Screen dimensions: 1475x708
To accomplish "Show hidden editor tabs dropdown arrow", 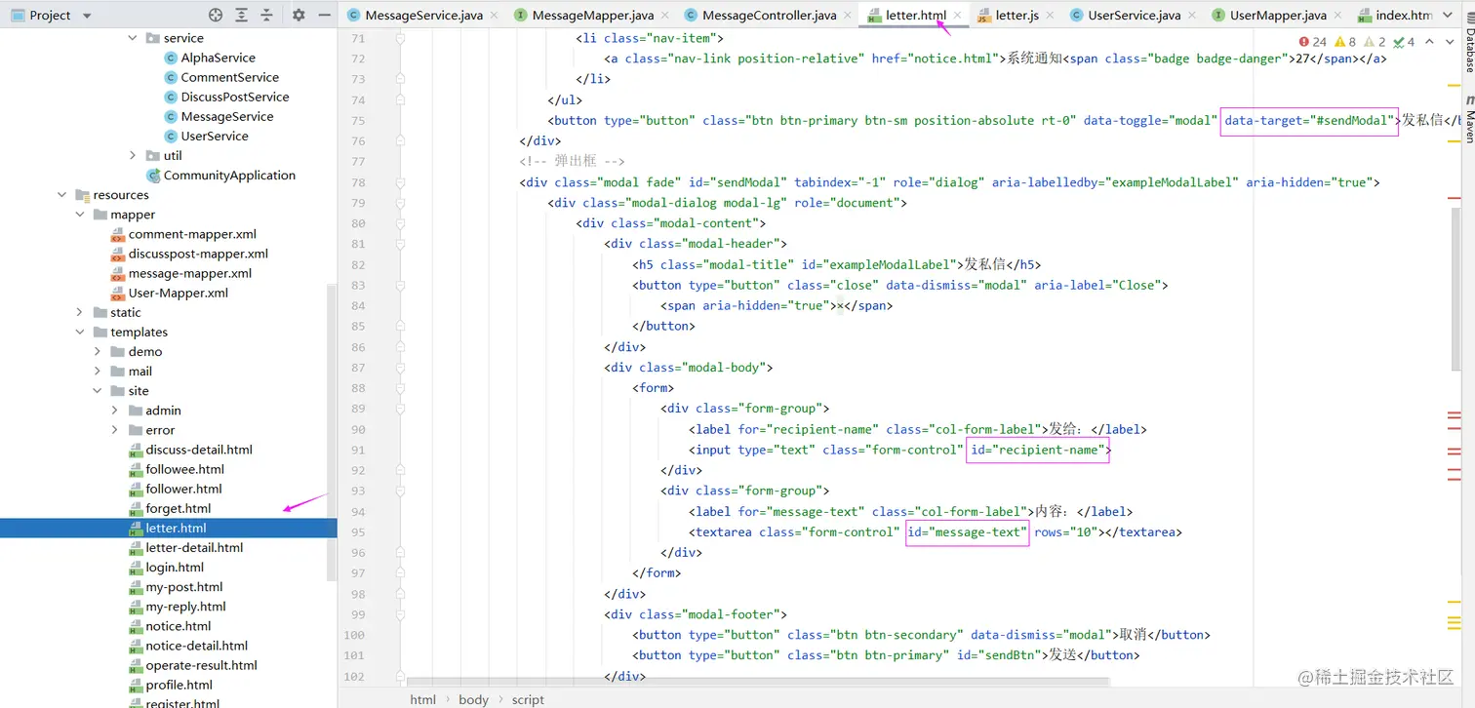I will coord(1447,16).
